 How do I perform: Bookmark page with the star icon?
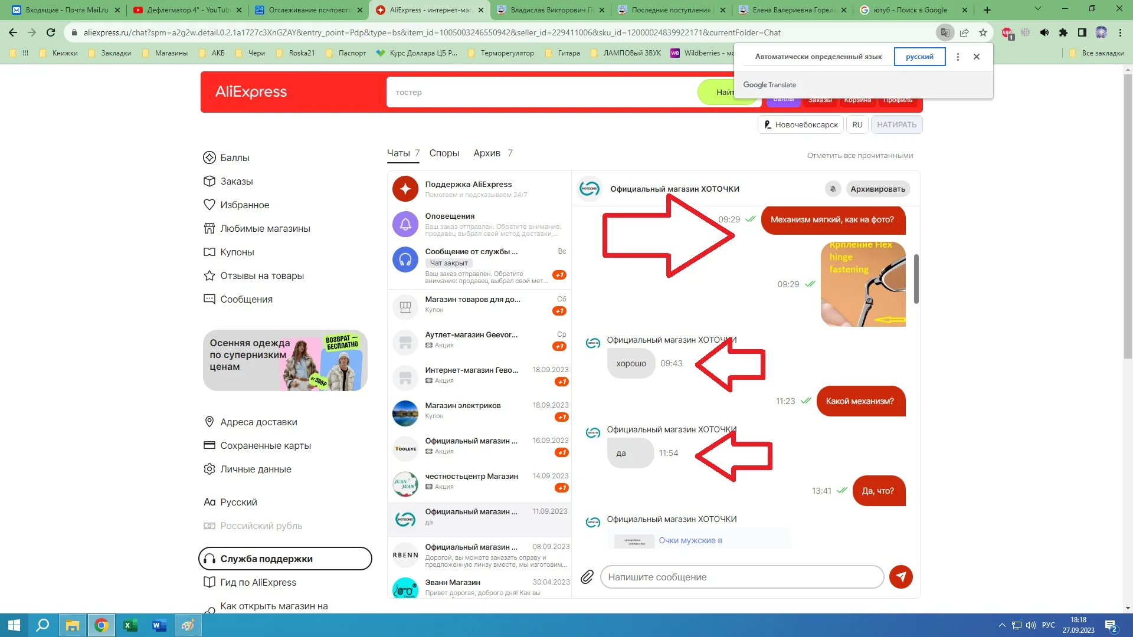(x=983, y=32)
